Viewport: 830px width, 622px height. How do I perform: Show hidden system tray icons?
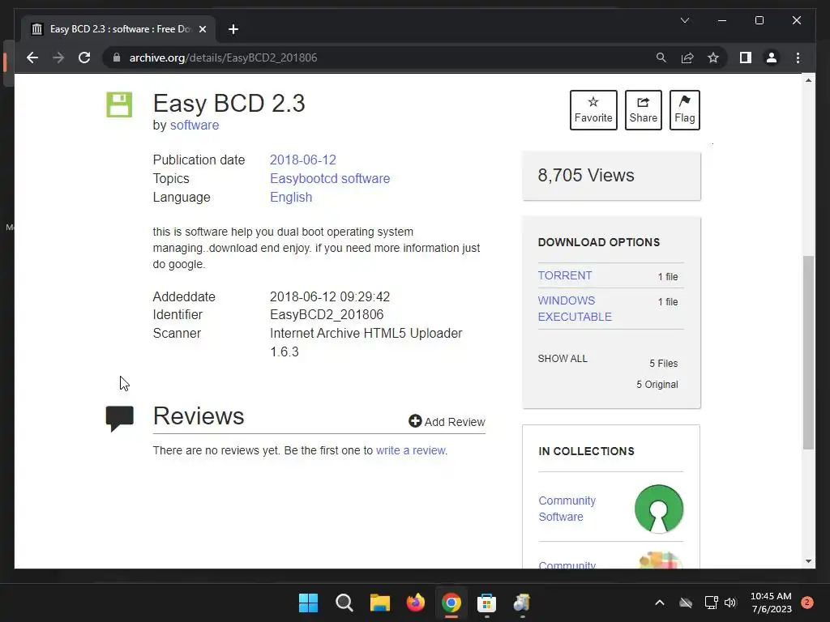coord(660,603)
